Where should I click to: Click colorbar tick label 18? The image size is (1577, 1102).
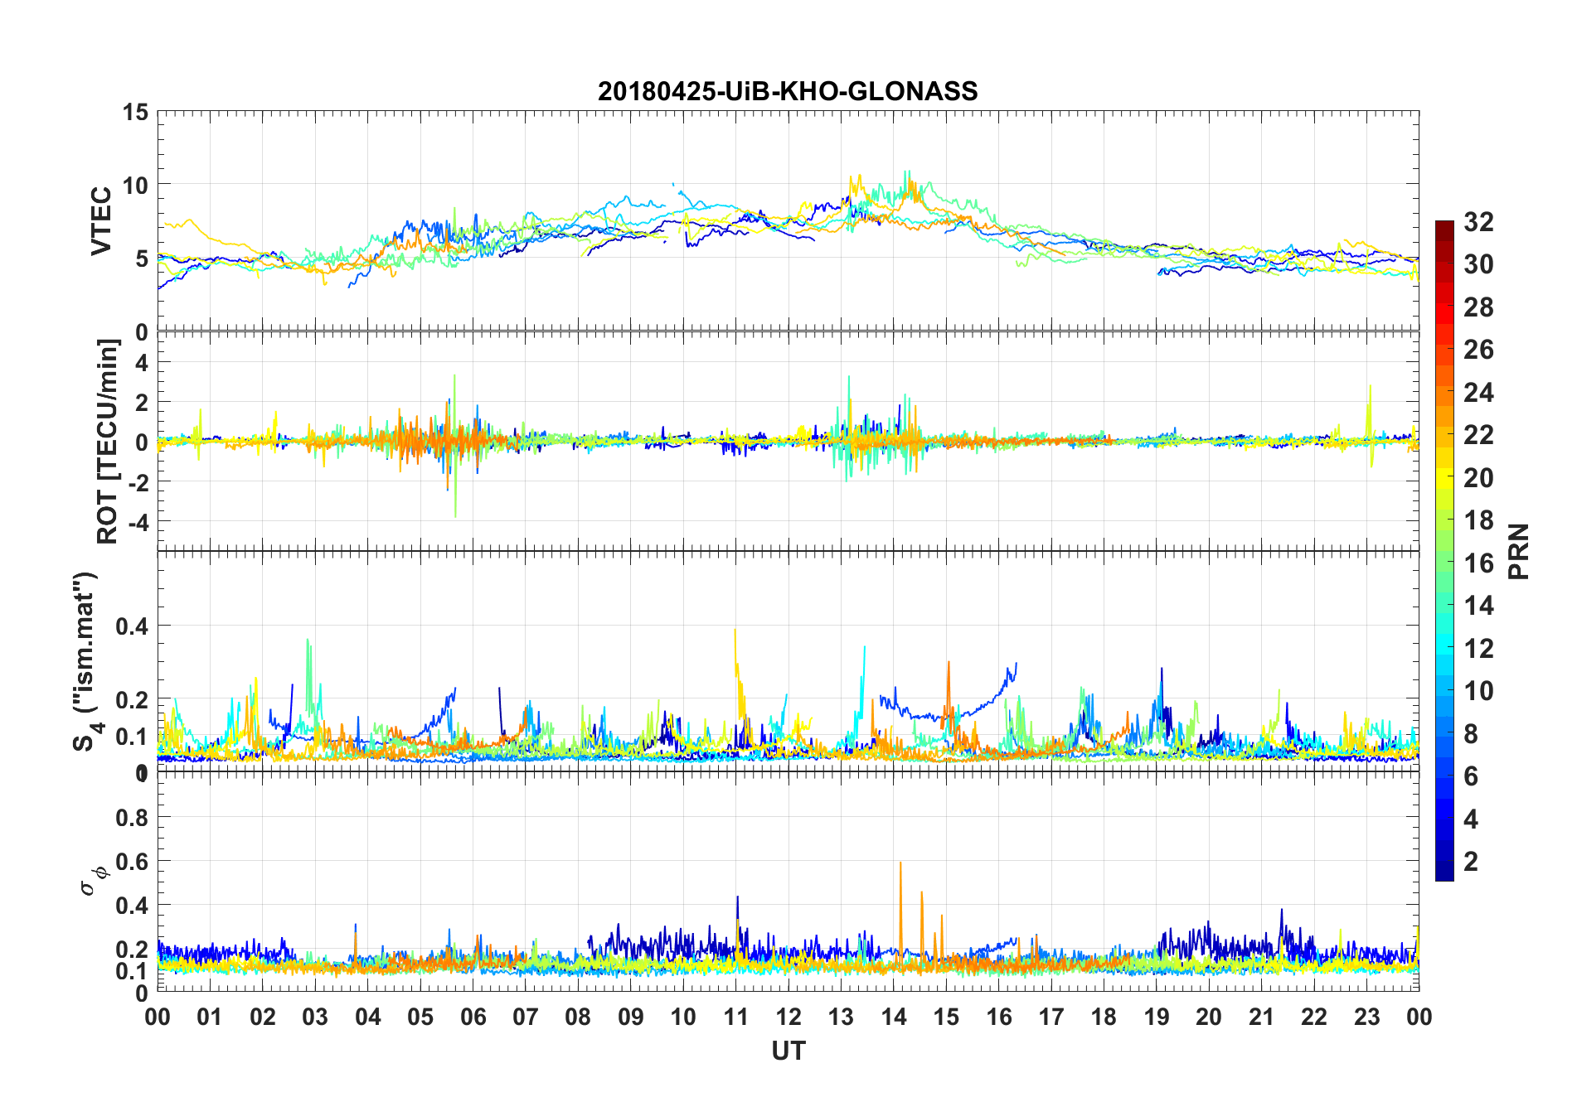[x=1479, y=520]
